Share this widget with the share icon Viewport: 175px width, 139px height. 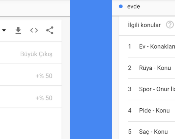coord(50,30)
